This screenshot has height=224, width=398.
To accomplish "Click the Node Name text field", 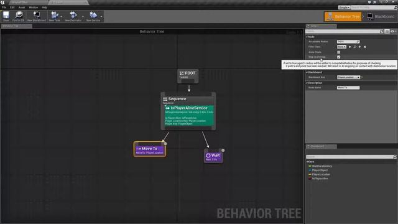I will coord(348,88).
